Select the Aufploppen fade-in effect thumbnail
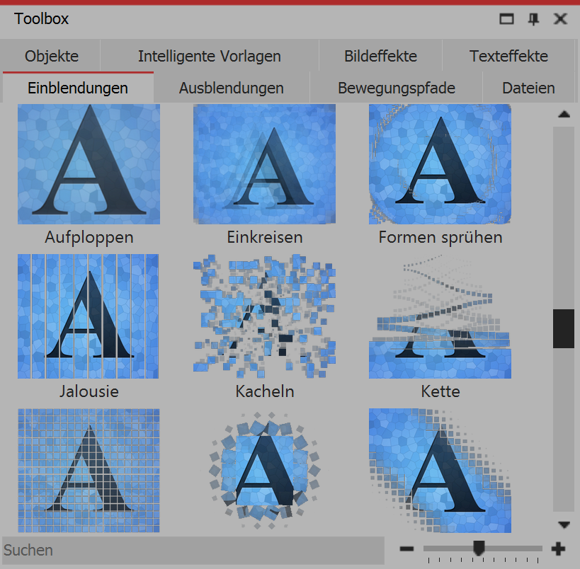 (89, 164)
